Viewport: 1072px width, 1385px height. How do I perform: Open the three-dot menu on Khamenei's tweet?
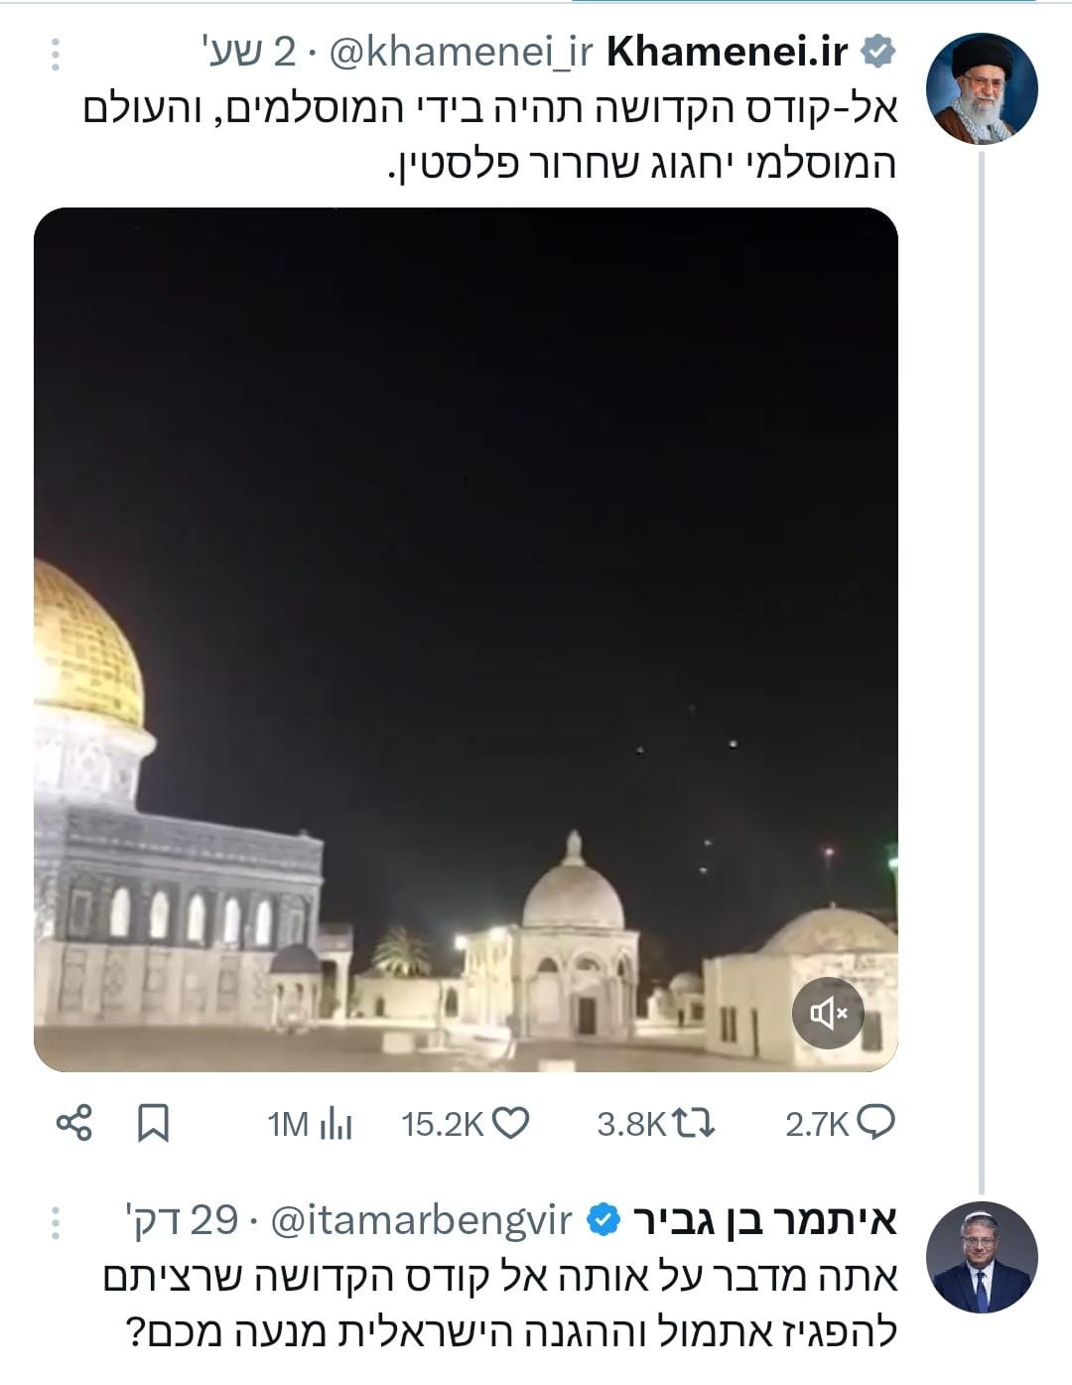point(57,52)
